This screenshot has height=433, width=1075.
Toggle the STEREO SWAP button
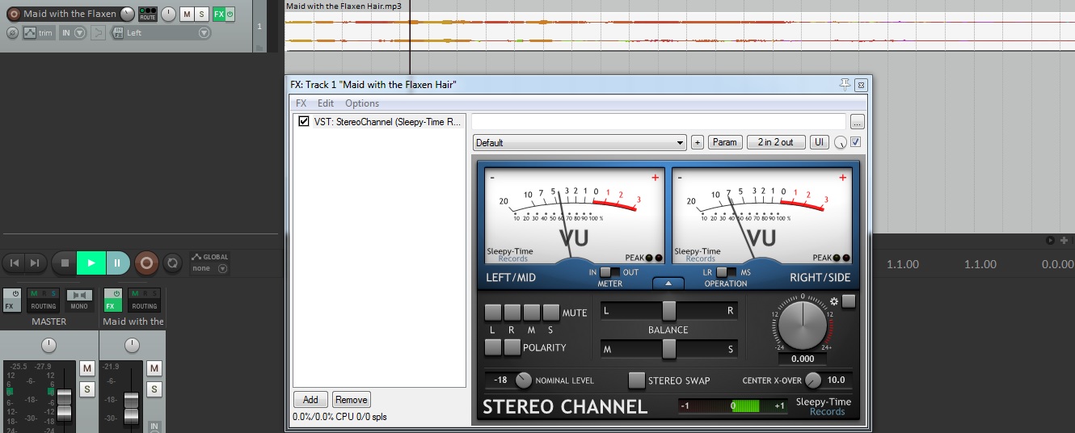[x=637, y=380]
